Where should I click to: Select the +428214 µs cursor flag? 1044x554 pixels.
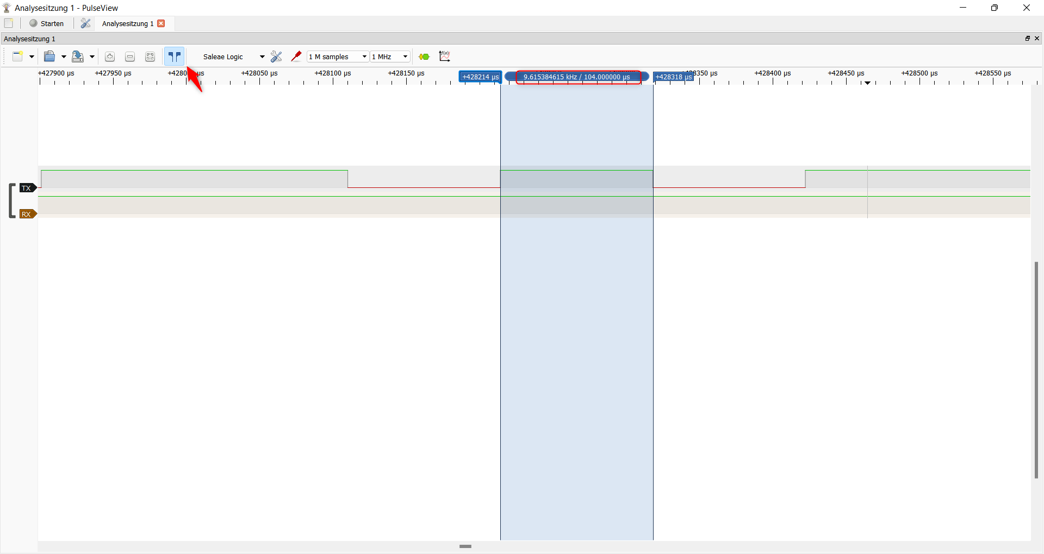480,77
